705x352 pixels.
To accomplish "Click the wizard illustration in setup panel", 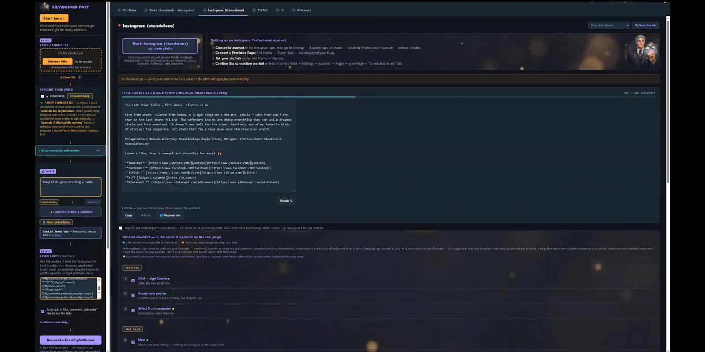I will coord(642,51).
